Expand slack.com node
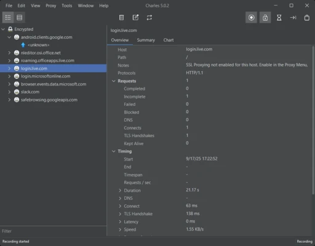The image size is (315, 246). point(9,92)
